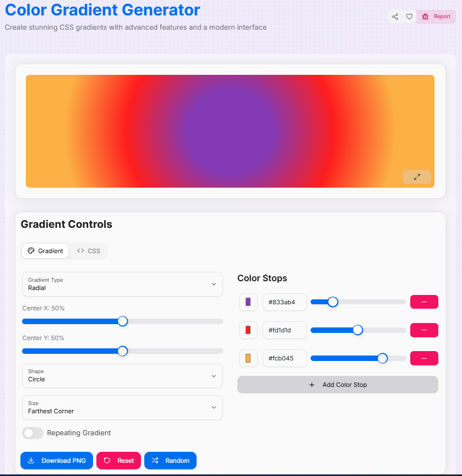Open the Gradient Type dropdown
The image size is (462, 476).
[122, 284]
